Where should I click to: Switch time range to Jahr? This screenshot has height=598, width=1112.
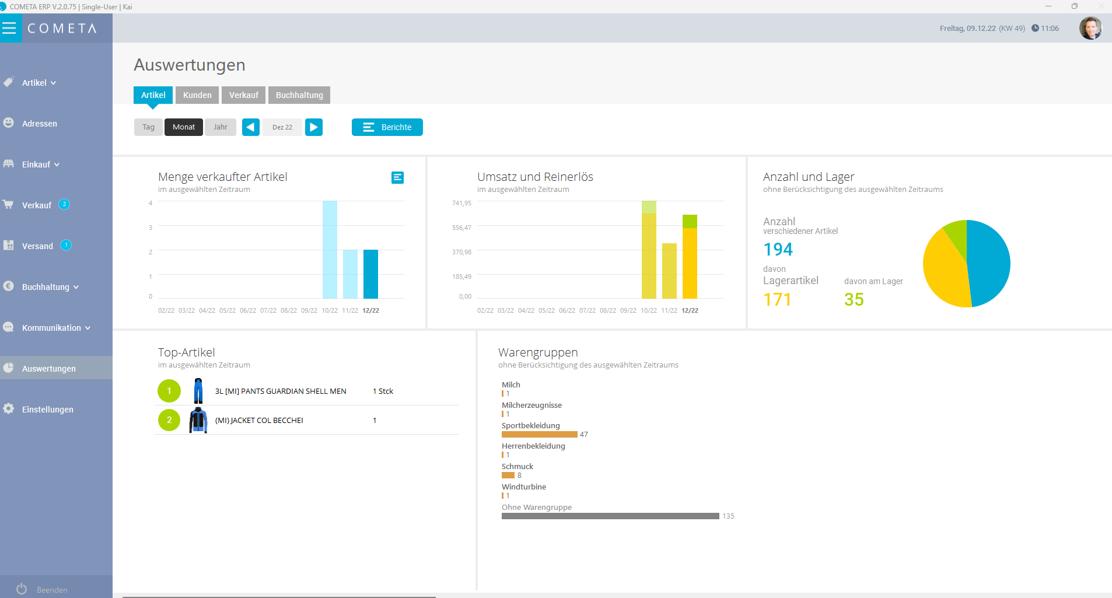pos(221,127)
